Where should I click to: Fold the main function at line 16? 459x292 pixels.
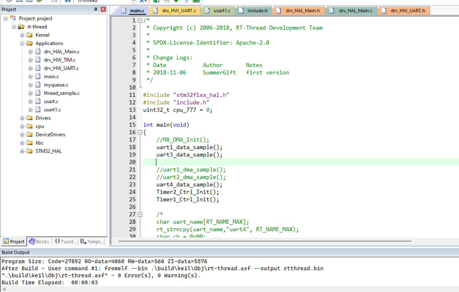pyautogui.click(x=140, y=132)
